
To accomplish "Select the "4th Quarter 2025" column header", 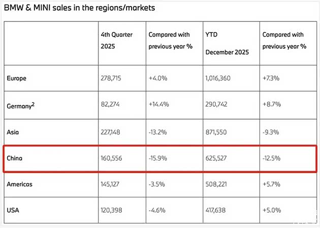I will (116, 40).
